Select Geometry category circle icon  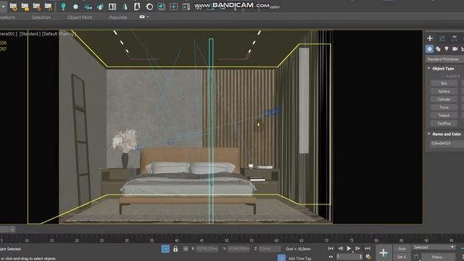(430, 49)
